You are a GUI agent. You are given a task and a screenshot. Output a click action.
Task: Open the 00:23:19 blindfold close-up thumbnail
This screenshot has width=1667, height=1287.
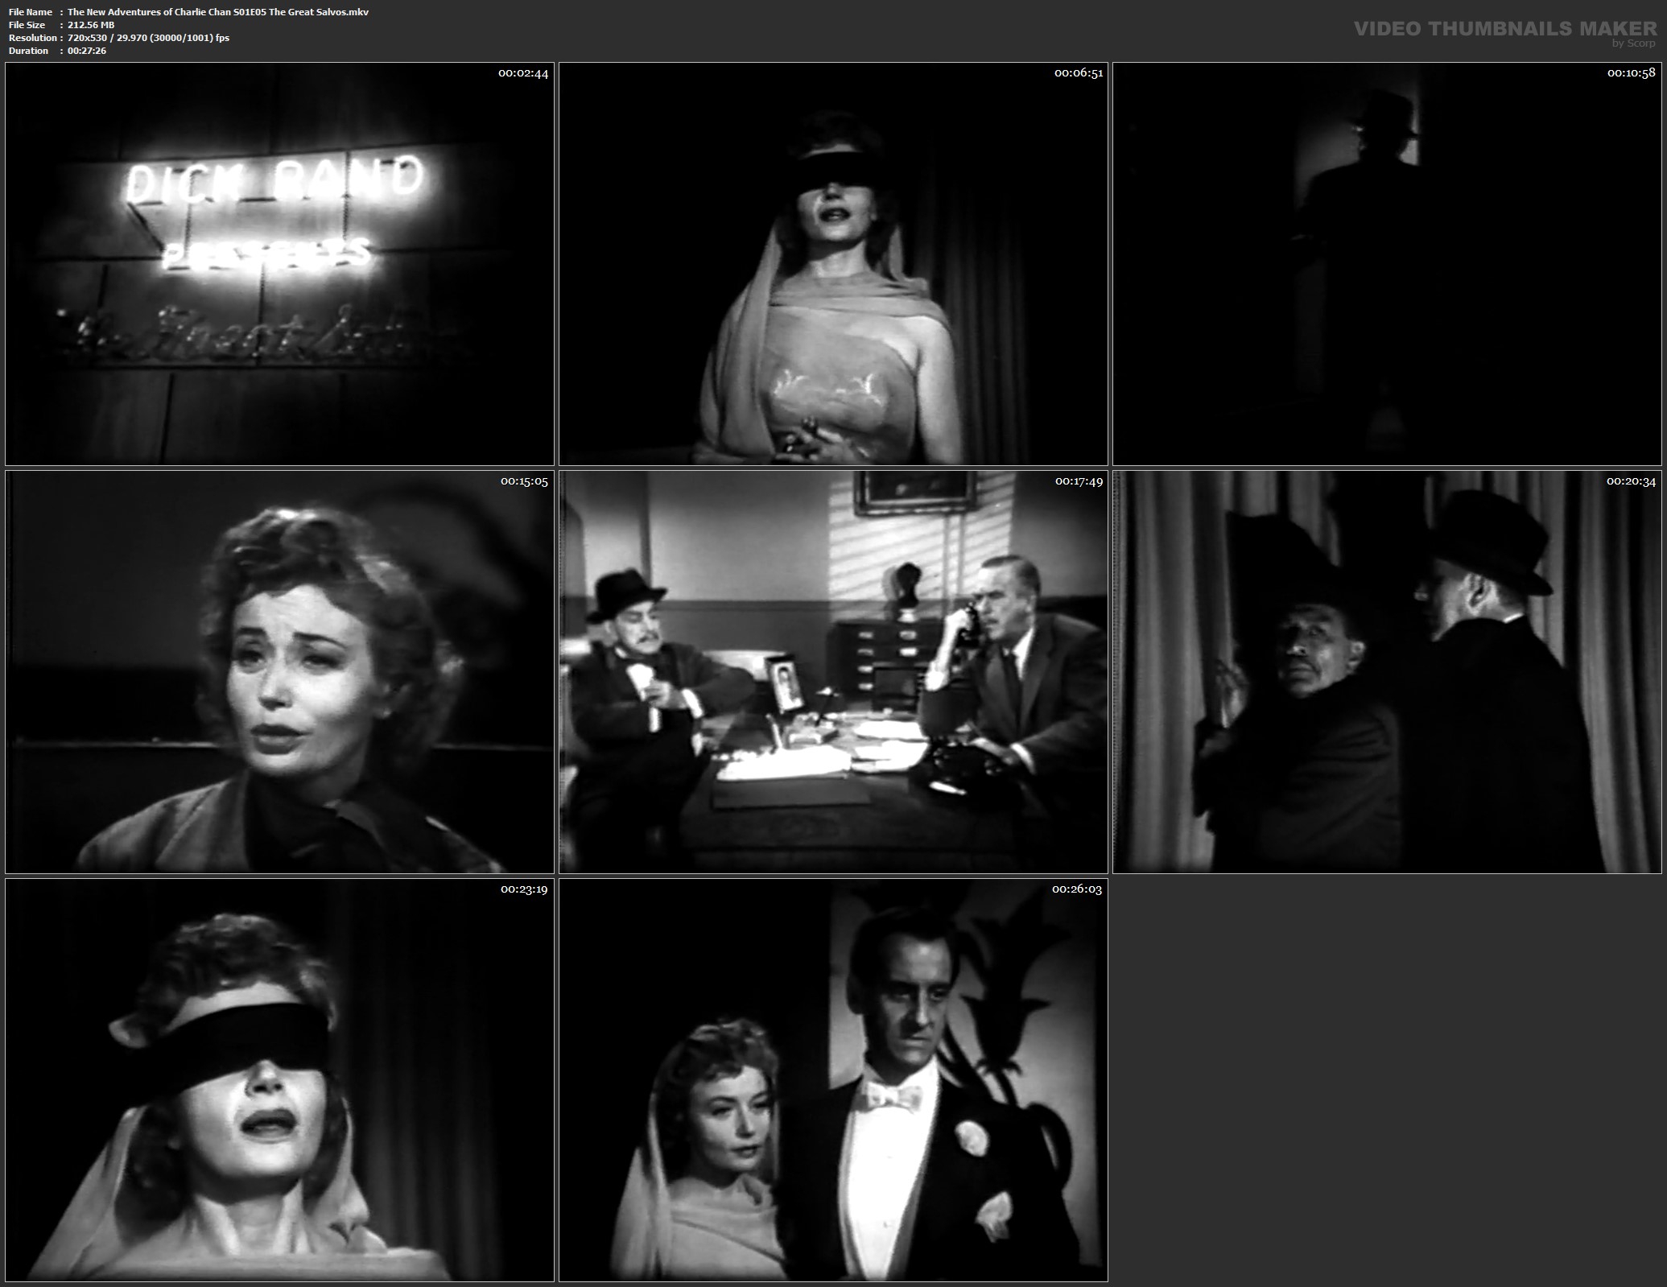click(279, 1080)
